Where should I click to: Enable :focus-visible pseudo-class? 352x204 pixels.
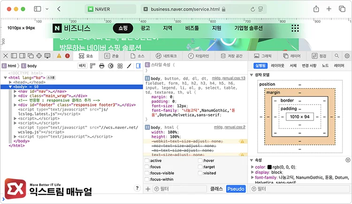click(147, 173)
